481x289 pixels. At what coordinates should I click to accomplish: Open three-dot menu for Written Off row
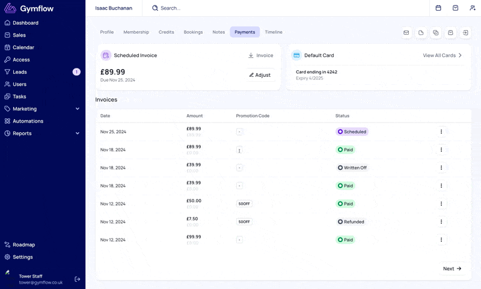441,168
